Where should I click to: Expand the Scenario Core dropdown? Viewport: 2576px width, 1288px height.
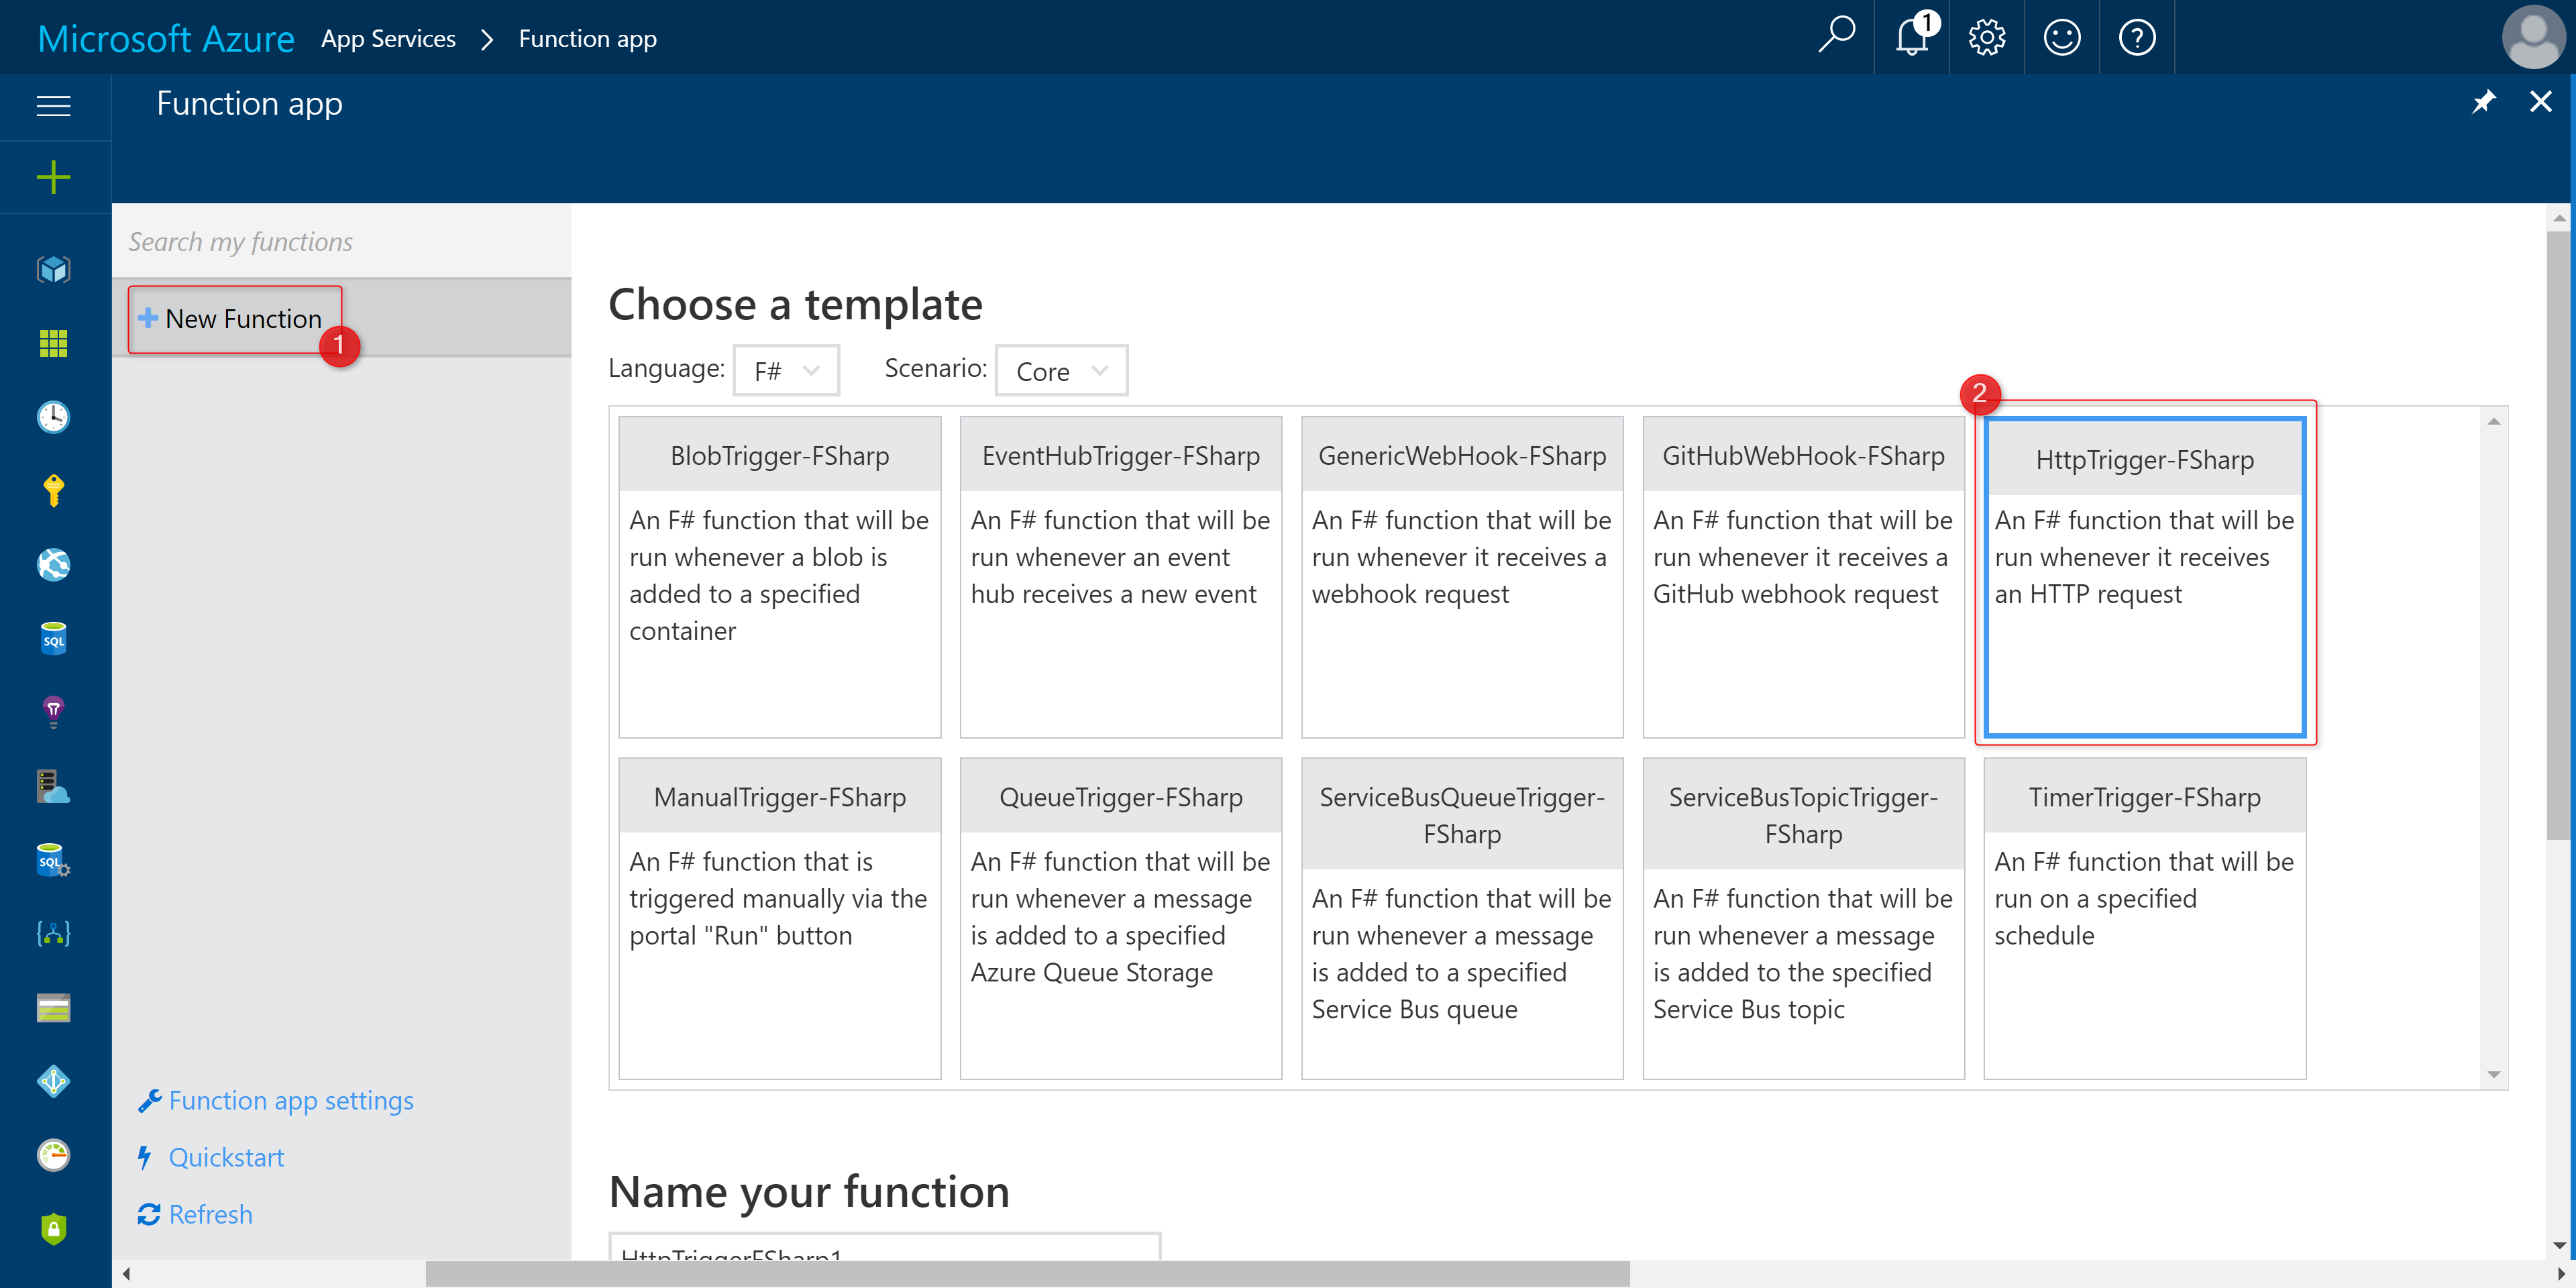pos(1061,371)
